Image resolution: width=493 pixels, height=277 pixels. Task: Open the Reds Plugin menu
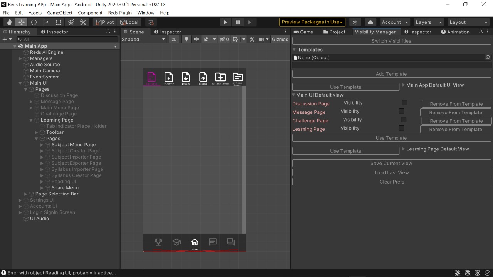pyautogui.click(x=120, y=13)
